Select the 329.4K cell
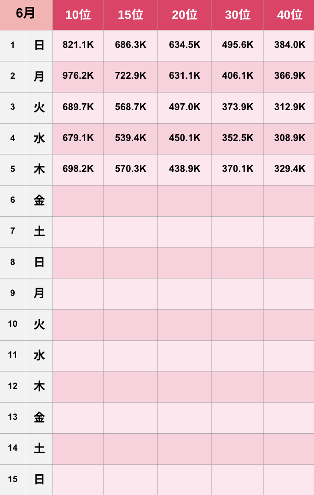The width and height of the screenshot is (314, 495). coord(289,170)
